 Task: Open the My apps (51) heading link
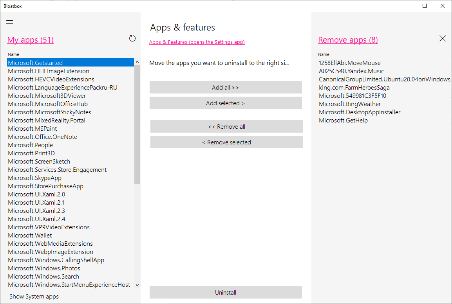(x=31, y=40)
